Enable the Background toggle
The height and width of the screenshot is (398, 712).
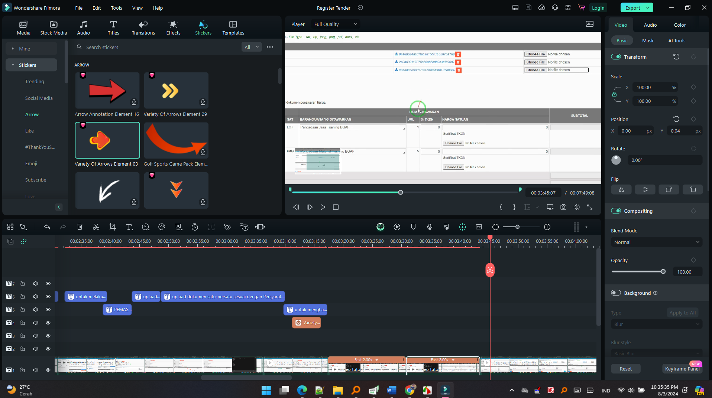[616, 293]
